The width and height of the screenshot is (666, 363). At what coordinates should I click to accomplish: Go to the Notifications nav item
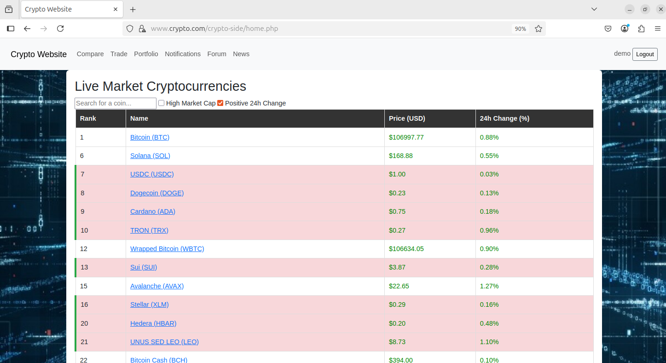pos(183,54)
